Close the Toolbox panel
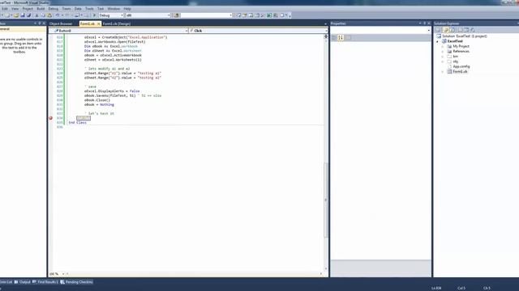 click(44, 23)
